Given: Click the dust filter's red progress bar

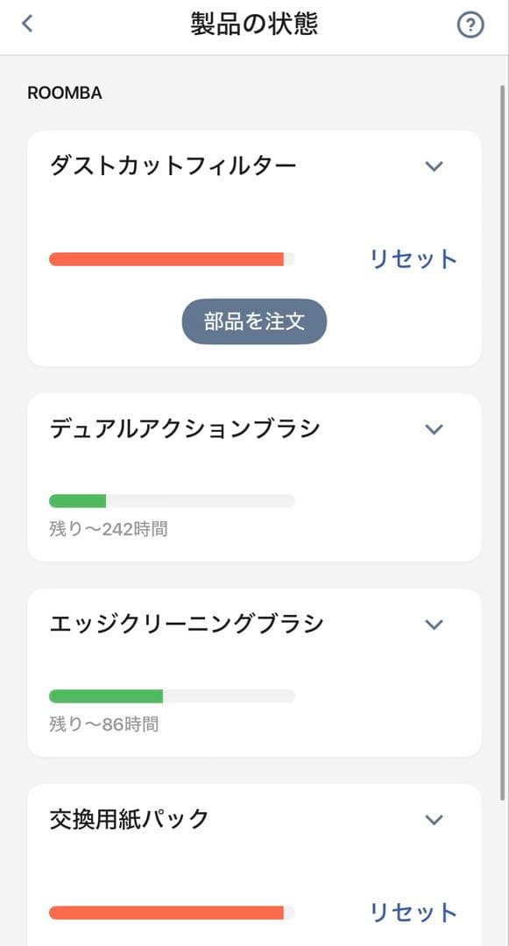Looking at the screenshot, I should pyautogui.click(x=171, y=258).
